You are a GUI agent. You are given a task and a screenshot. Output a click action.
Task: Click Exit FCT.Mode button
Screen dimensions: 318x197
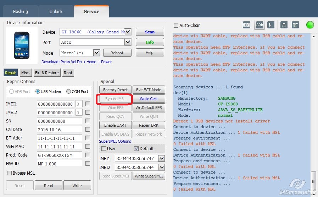149,90
